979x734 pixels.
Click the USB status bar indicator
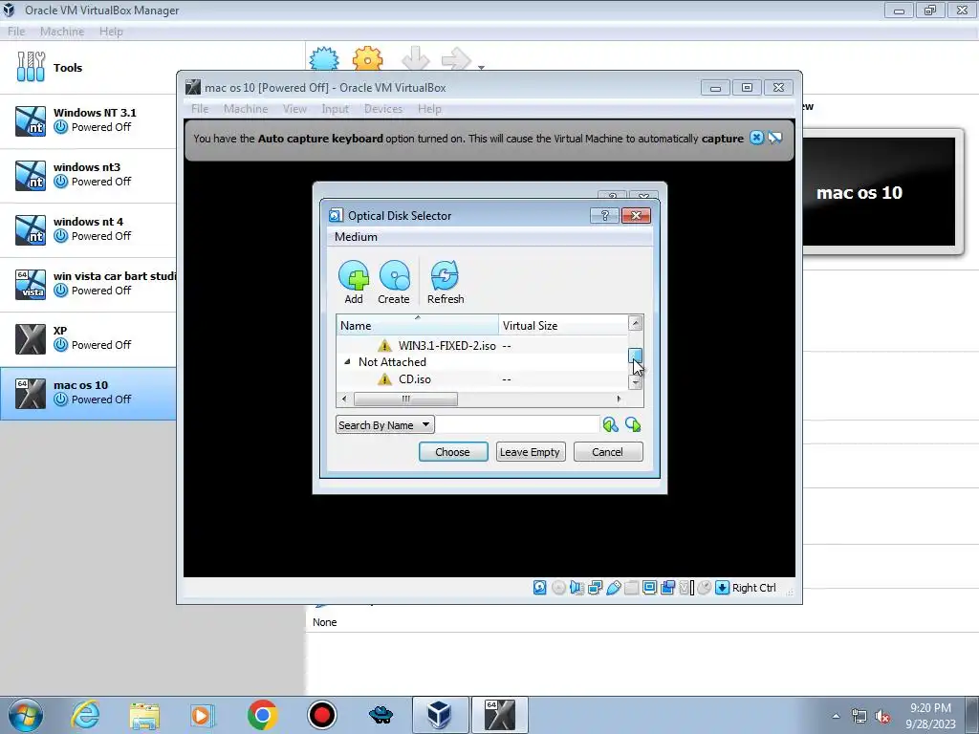pyautogui.click(x=613, y=588)
